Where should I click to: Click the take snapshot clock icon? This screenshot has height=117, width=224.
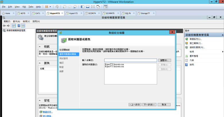click(x=65, y=6)
